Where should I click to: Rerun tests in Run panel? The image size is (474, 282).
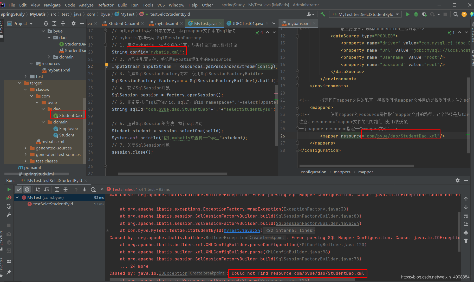[9, 189]
